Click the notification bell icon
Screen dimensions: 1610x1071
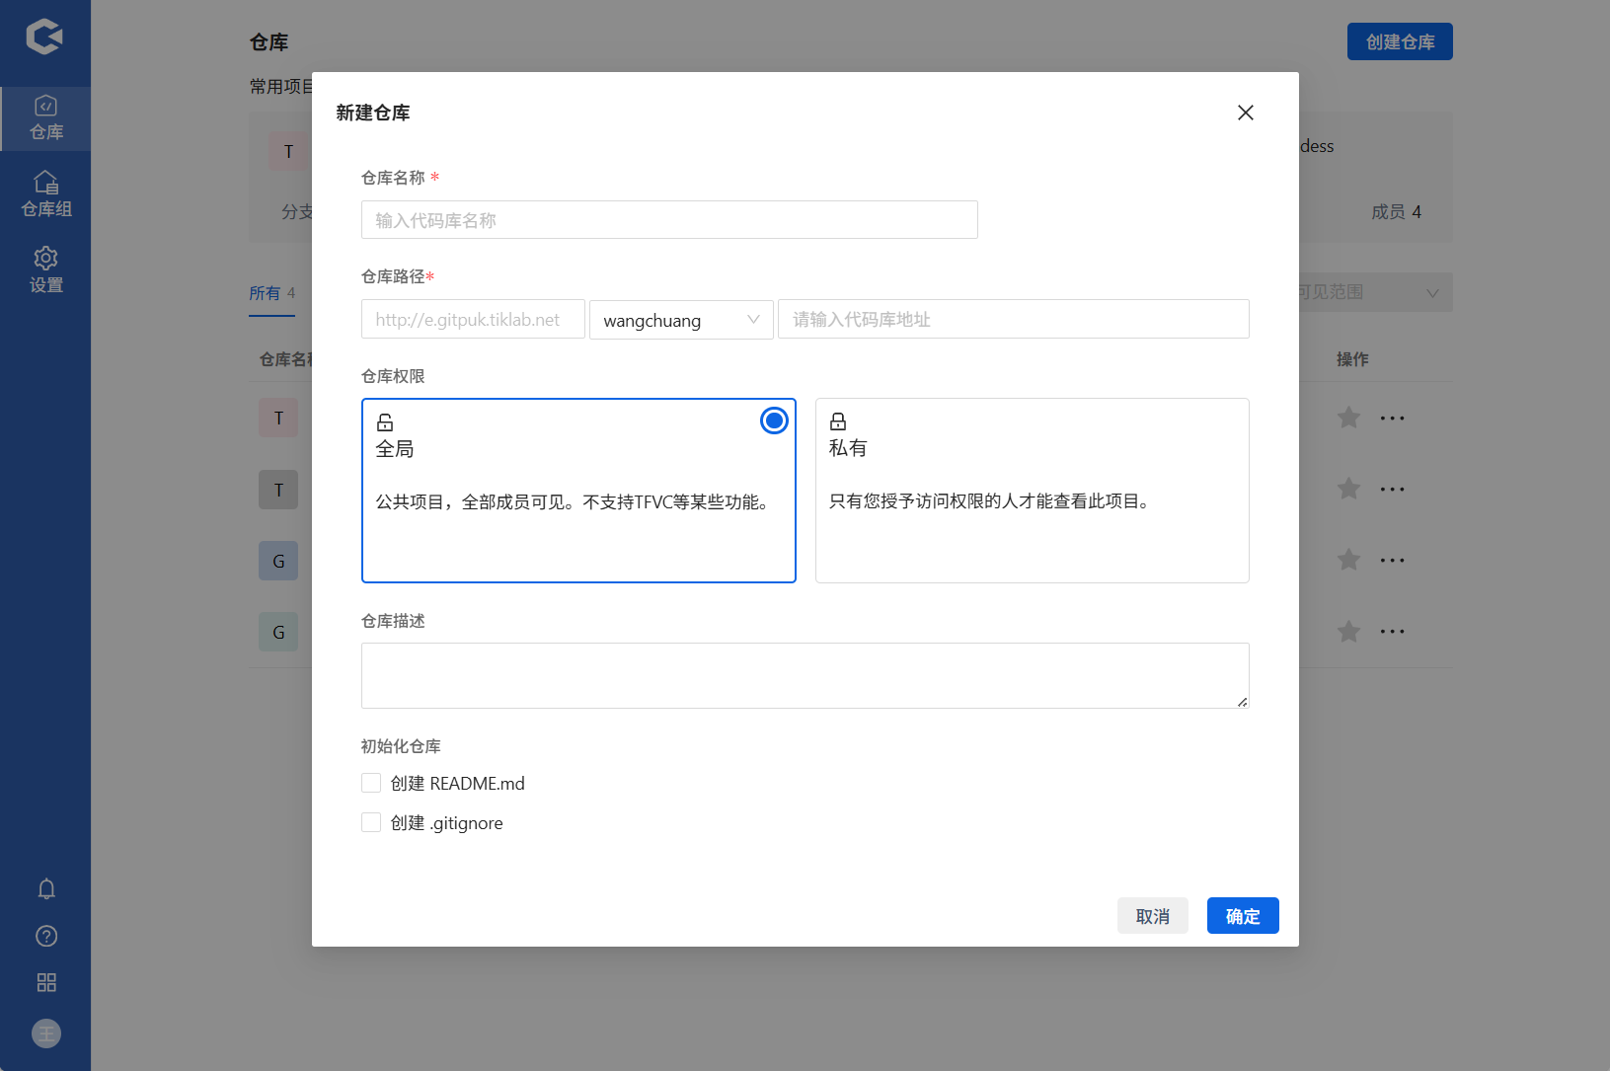click(x=45, y=888)
